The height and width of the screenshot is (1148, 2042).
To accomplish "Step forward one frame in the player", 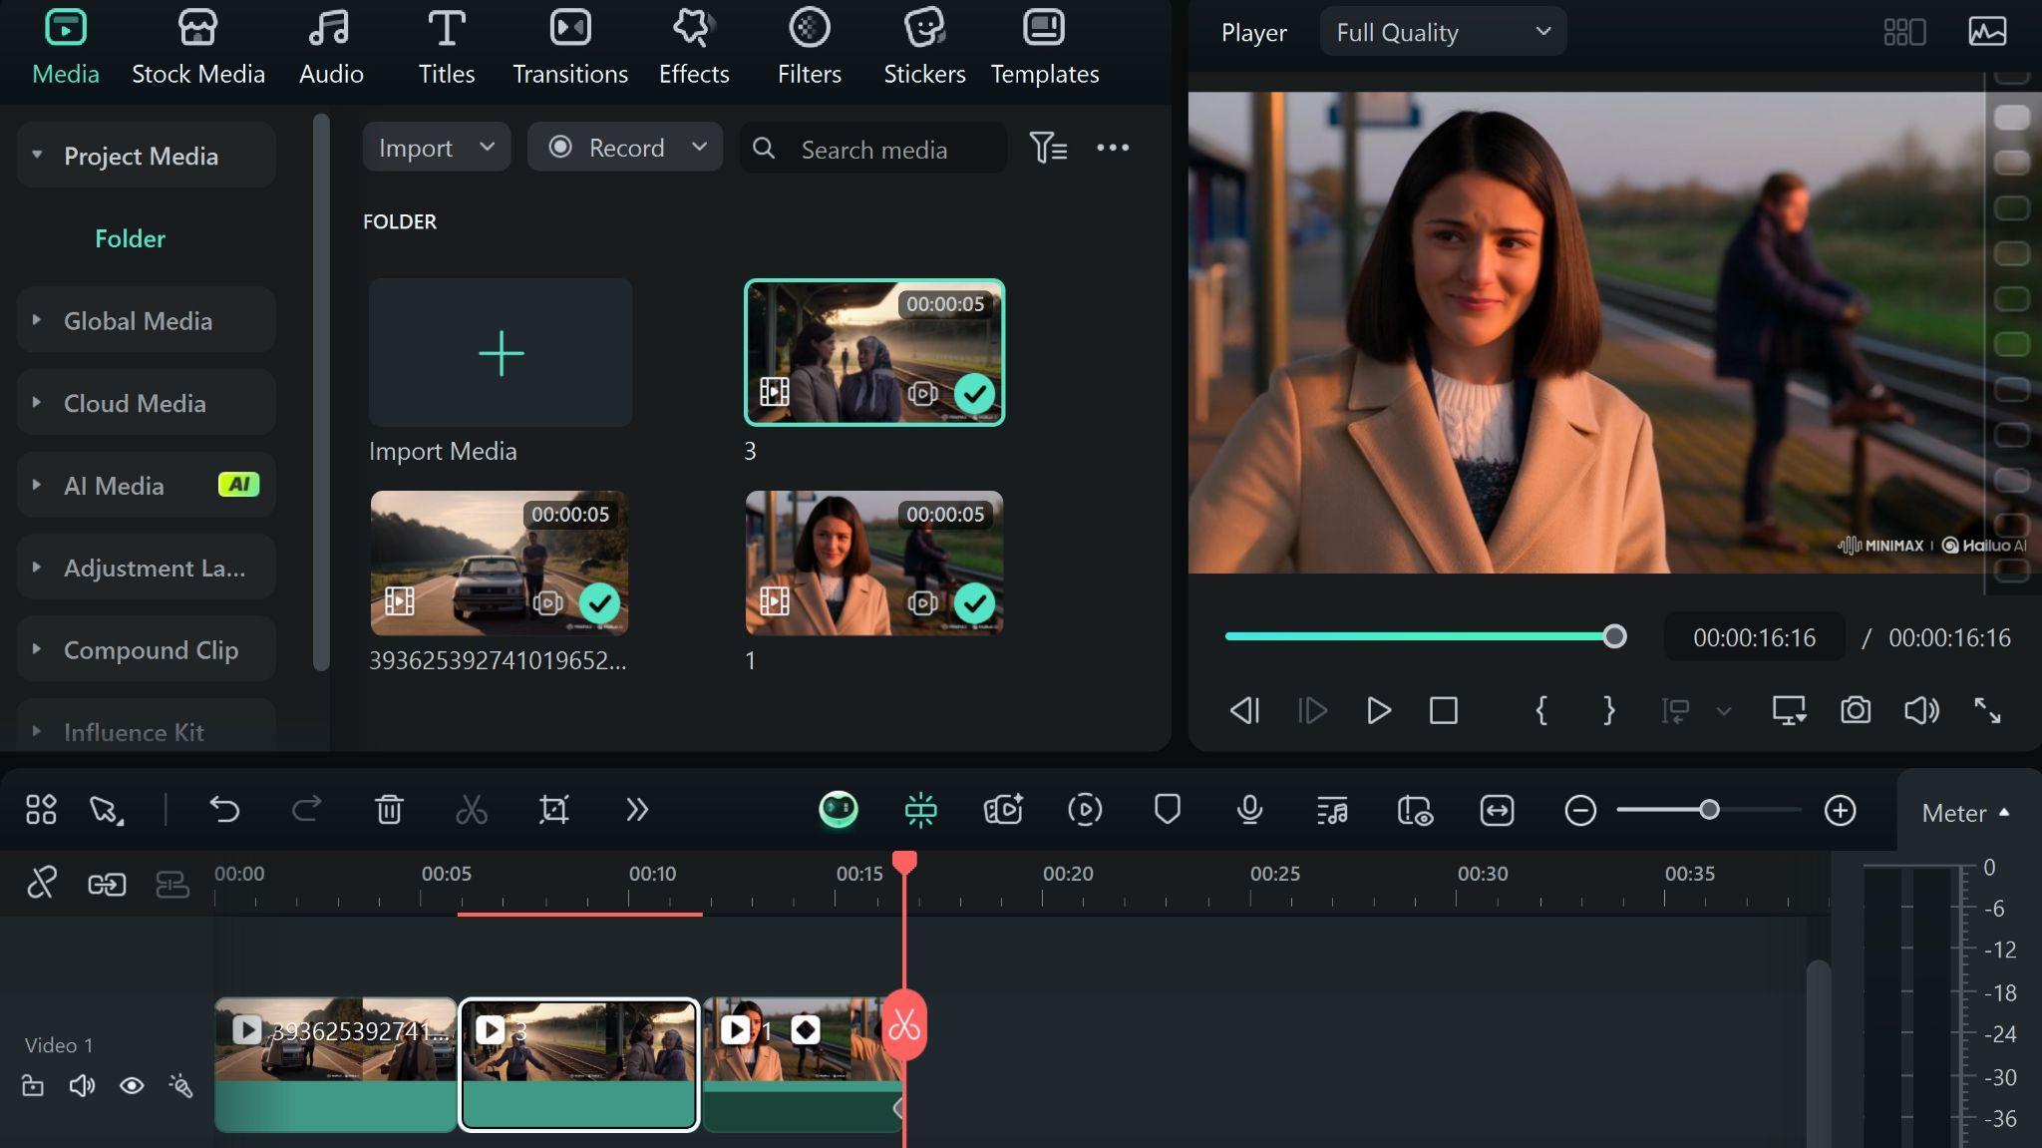I will point(1312,710).
